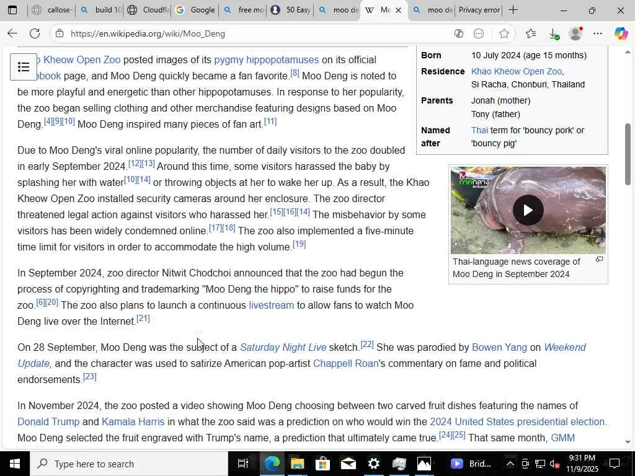This screenshot has width=635, height=476.
Task: Open Settings and more ellipsis menu
Action: pyautogui.click(x=598, y=33)
